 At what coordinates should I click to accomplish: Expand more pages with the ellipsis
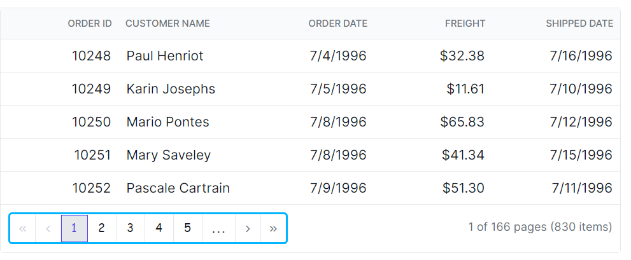pyautogui.click(x=218, y=228)
